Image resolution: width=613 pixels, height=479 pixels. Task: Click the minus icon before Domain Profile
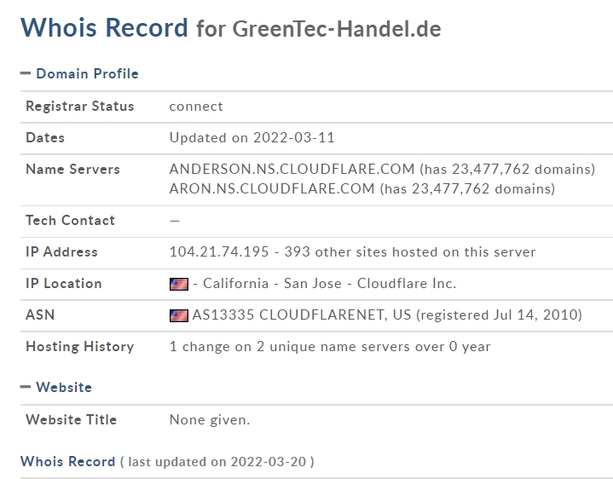click(26, 73)
